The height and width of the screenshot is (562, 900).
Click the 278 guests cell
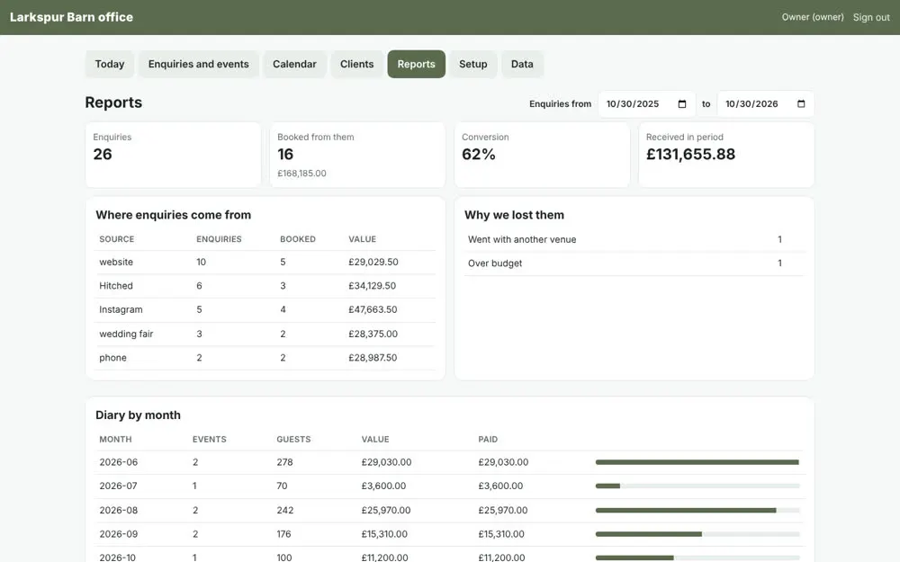point(284,462)
